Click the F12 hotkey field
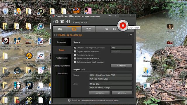The image size is (187, 105). (x=122, y=48)
